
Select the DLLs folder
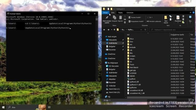(130, 39)
